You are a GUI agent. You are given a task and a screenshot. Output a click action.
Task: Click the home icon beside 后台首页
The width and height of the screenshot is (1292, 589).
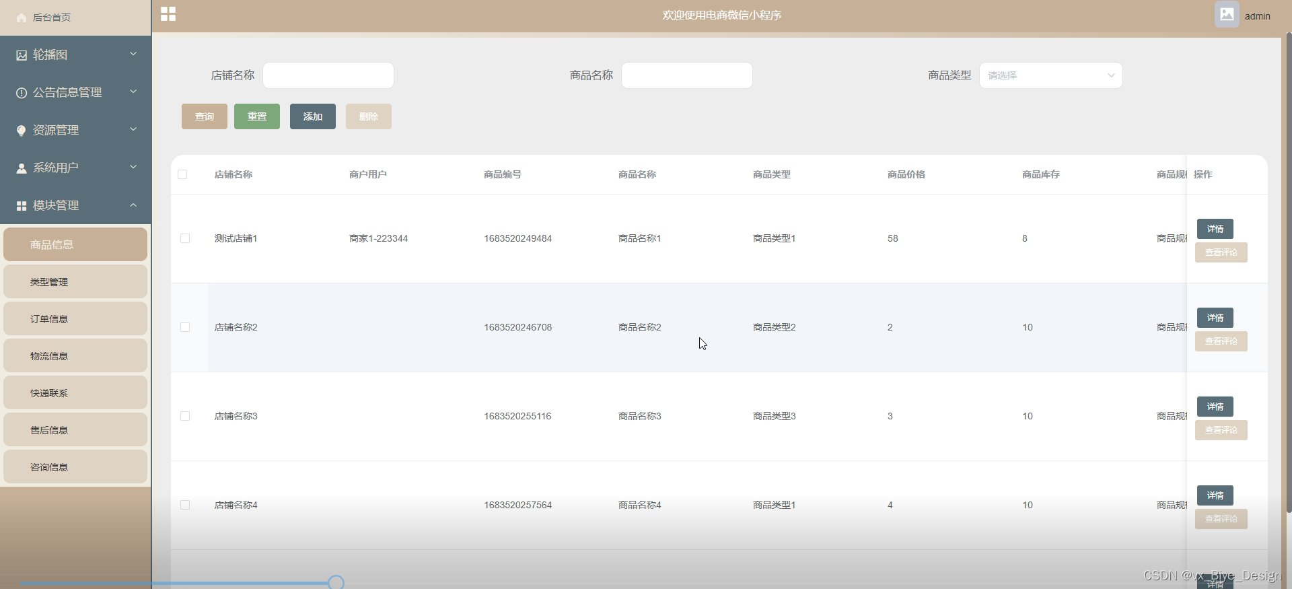tap(22, 18)
